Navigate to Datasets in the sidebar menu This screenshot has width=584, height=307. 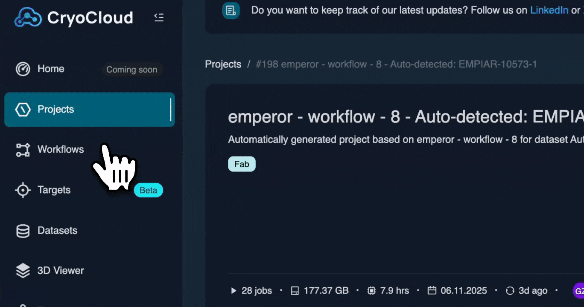(x=57, y=230)
